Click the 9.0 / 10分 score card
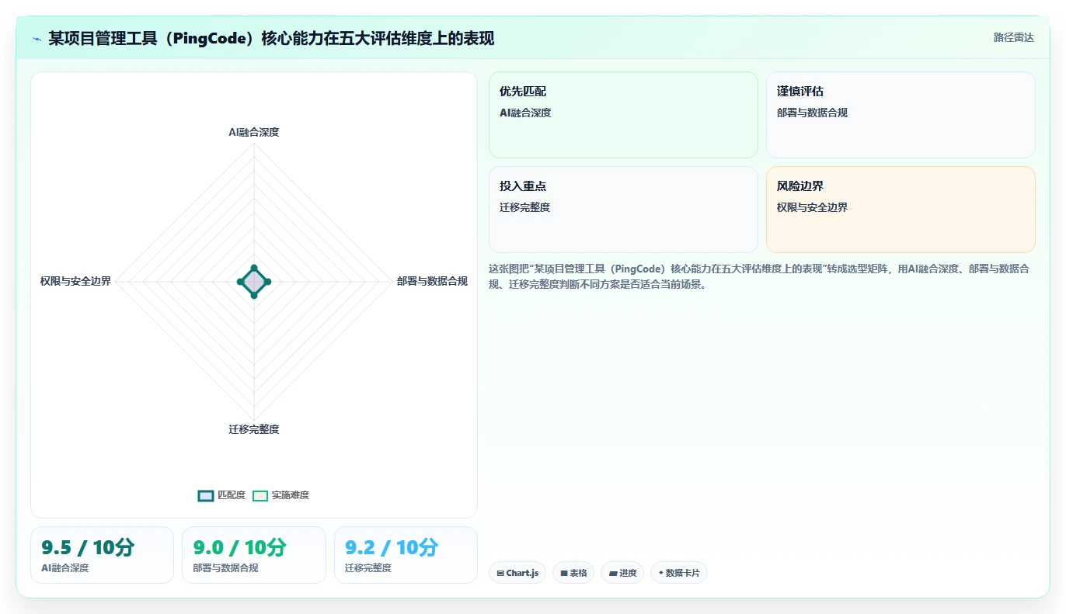 (x=254, y=555)
